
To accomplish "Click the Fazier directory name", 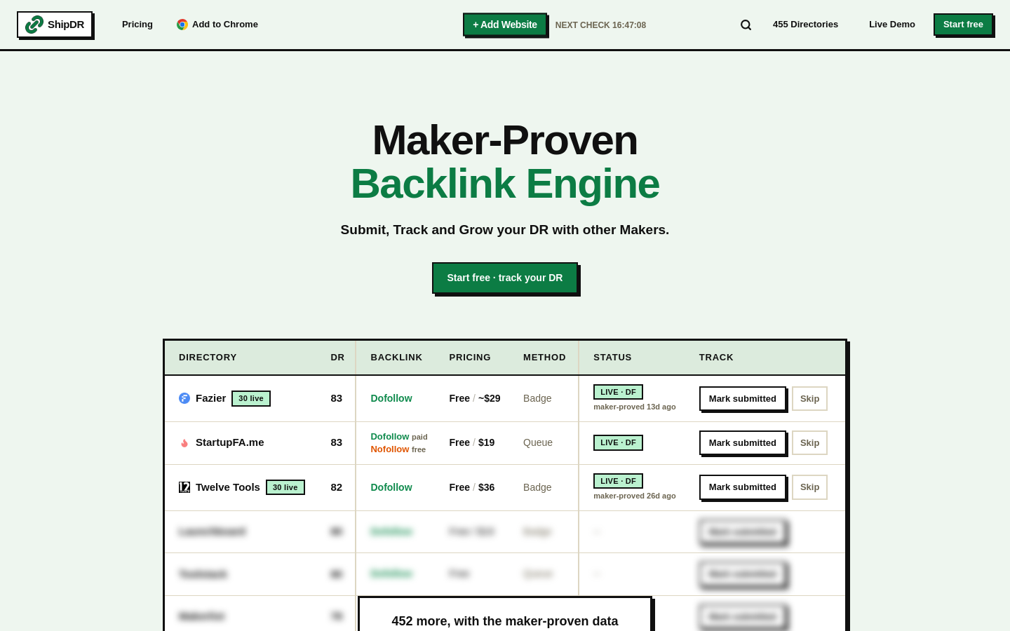I will tap(210, 398).
